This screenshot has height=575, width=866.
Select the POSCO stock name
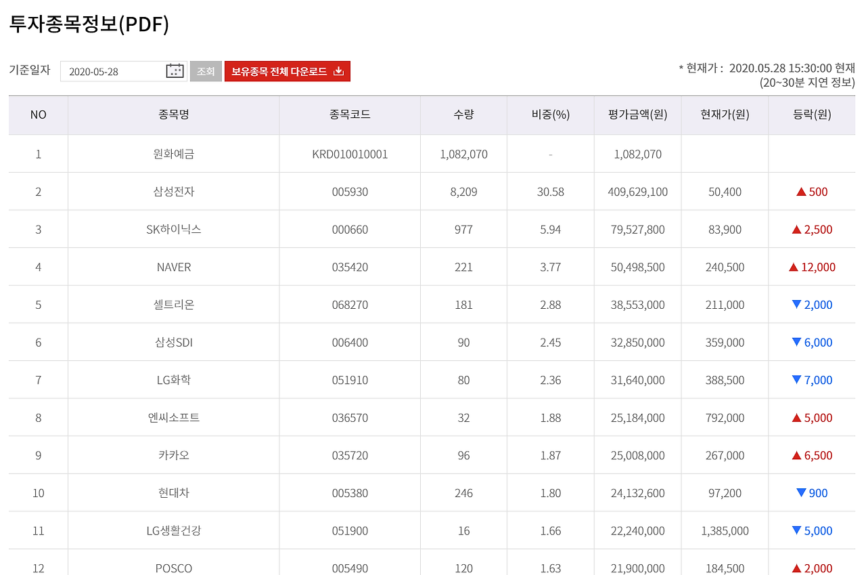coord(173,568)
